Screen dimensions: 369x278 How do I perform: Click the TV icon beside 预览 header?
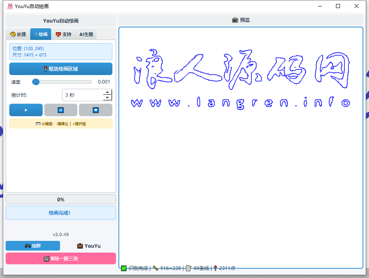[x=235, y=20]
